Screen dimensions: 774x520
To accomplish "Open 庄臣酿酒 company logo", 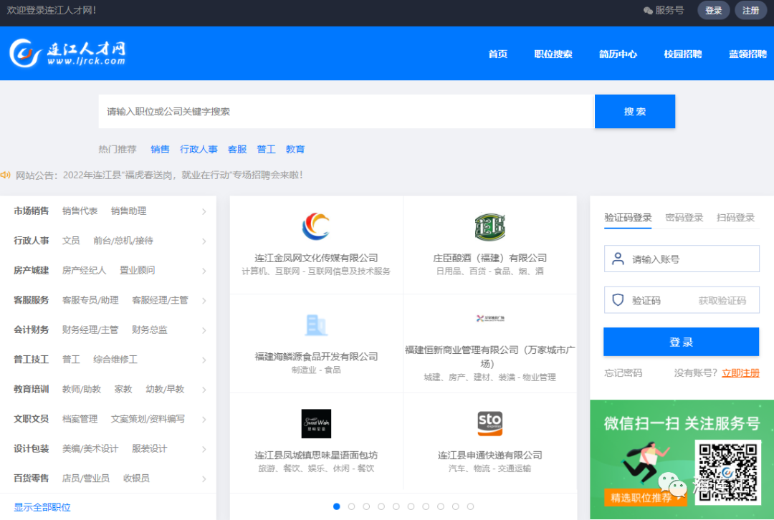I will (x=489, y=227).
